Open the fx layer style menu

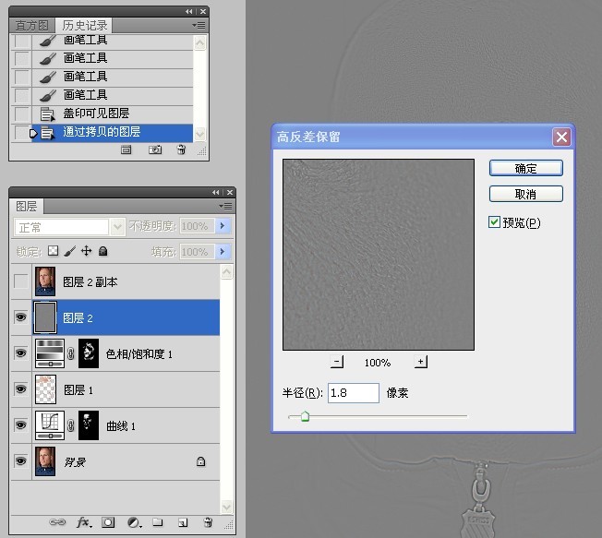(x=83, y=522)
